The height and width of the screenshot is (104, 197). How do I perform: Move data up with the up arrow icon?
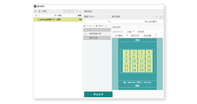point(76,12)
